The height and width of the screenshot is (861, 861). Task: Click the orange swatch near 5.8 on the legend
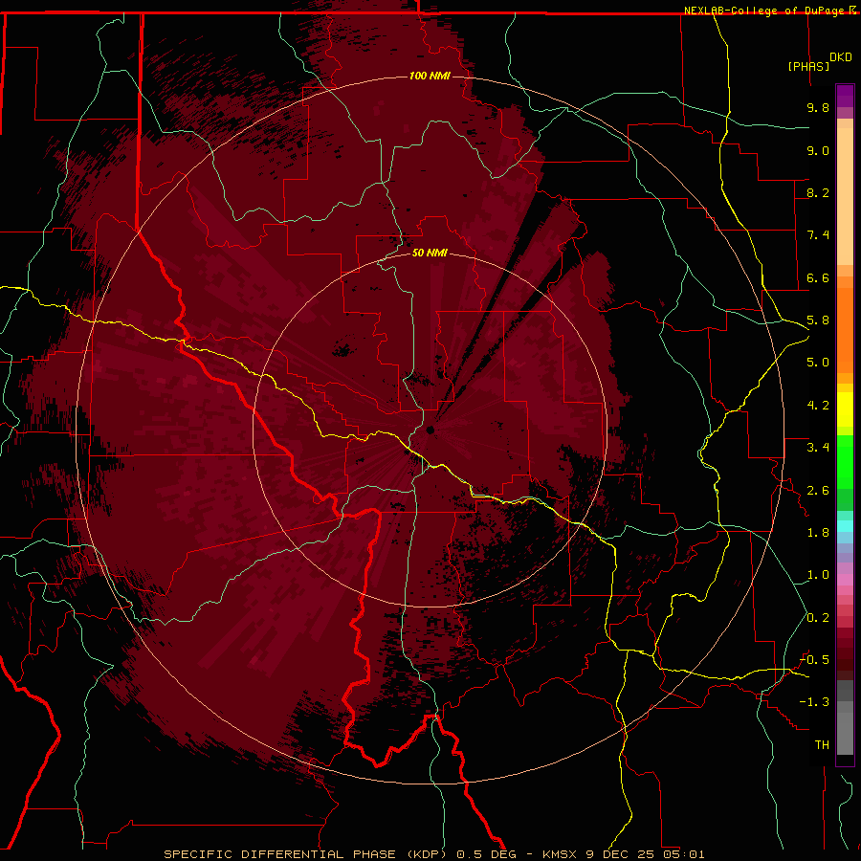click(x=845, y=329)
